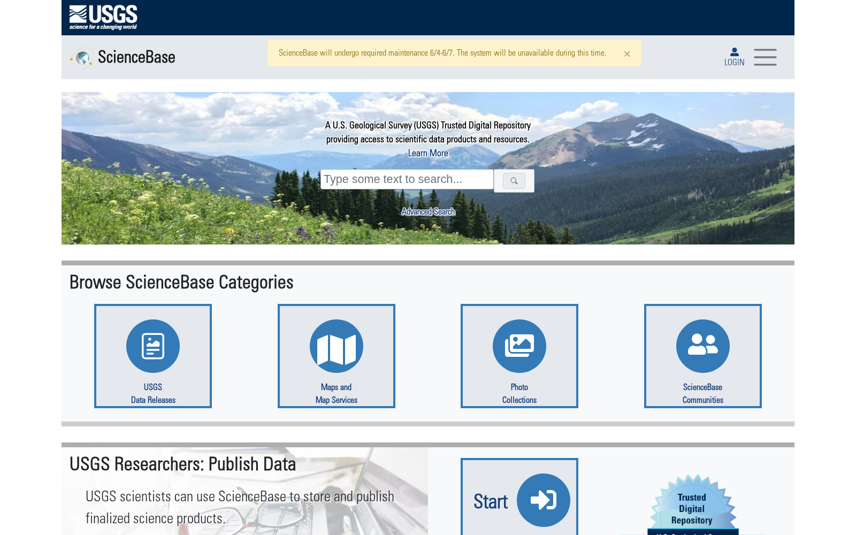Focus the search text field
This screenshot has height=535, width=856.
coord(407,179)
